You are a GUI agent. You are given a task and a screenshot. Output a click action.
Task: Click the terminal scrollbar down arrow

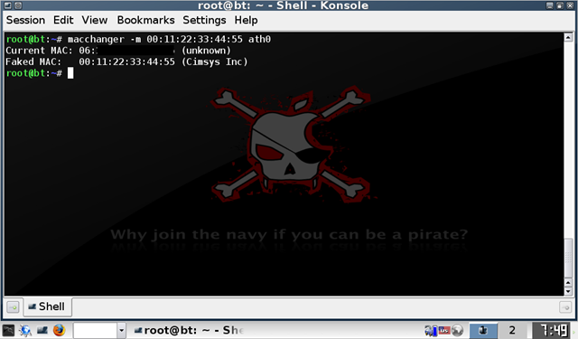(568, 291)
